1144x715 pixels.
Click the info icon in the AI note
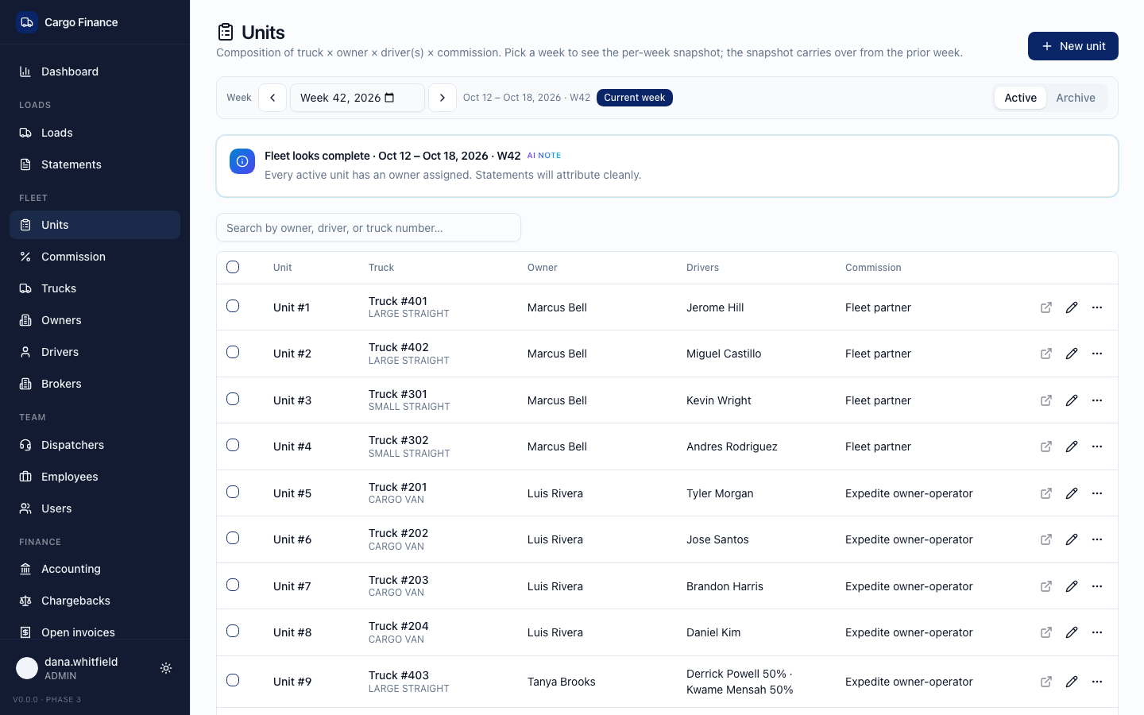(x=242, y=161)
